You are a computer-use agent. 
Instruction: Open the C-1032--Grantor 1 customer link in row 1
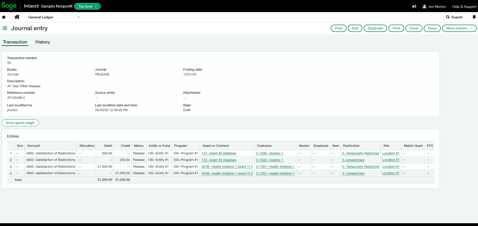pos(269,153)
